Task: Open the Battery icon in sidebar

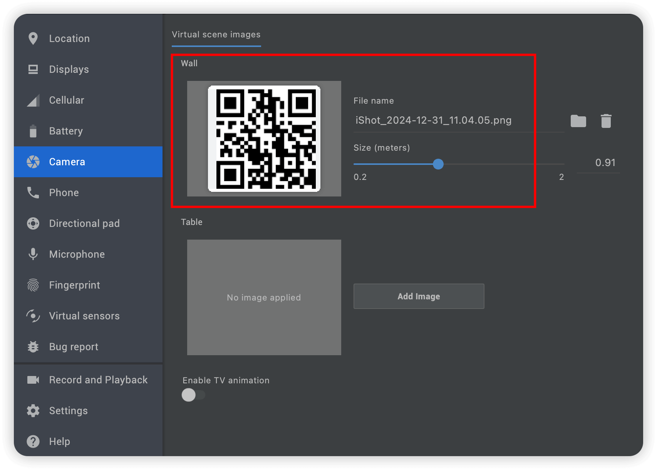Action: click(x=33, y=131)
